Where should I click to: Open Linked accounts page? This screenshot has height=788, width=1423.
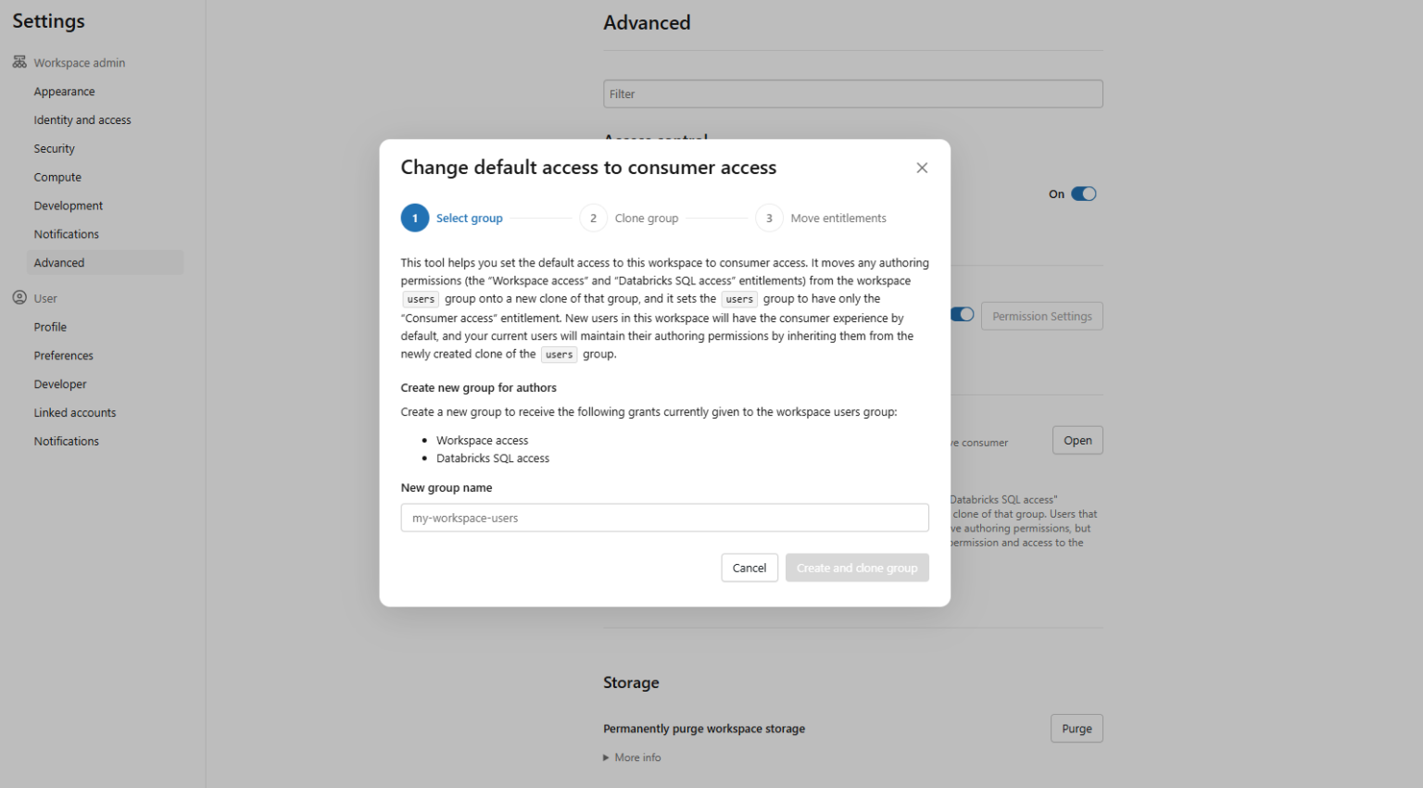click(x=75, y=412)
